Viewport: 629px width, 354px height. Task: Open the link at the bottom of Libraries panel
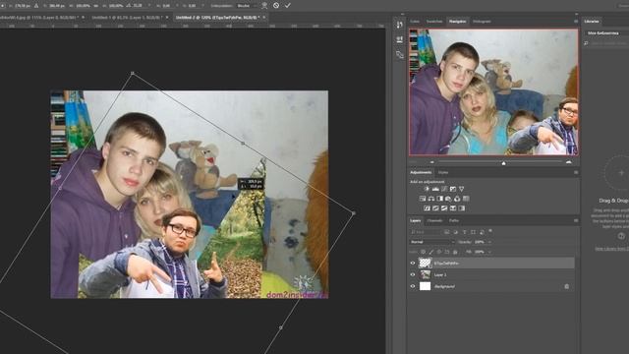point(611,249)
